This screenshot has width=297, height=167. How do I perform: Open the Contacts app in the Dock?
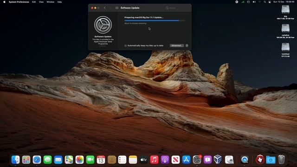click(x=112, y=160)
